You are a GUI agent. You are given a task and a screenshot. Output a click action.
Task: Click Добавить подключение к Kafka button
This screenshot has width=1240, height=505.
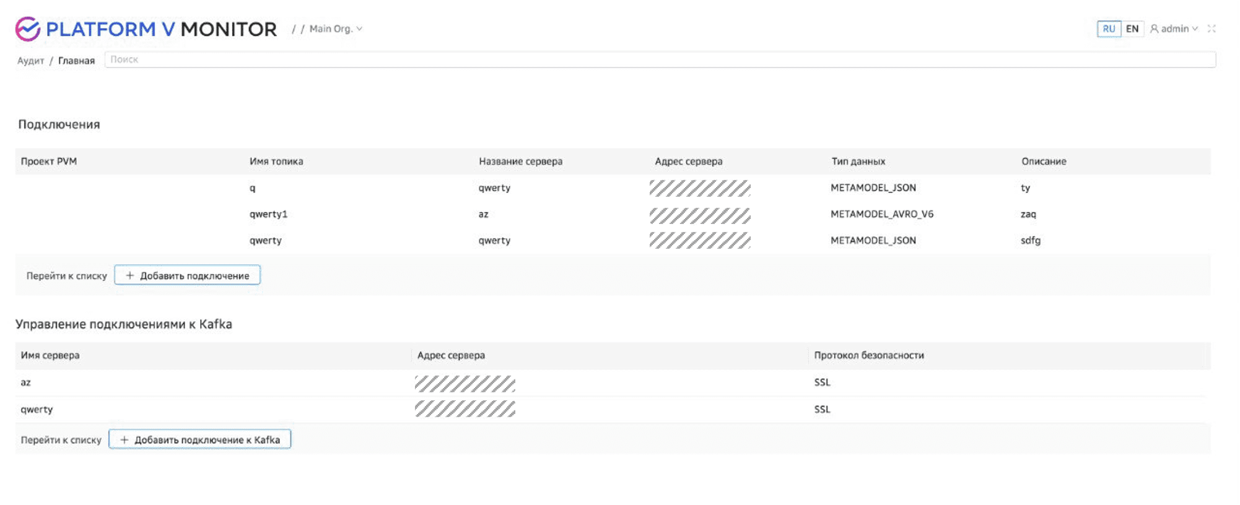(199, 439)
